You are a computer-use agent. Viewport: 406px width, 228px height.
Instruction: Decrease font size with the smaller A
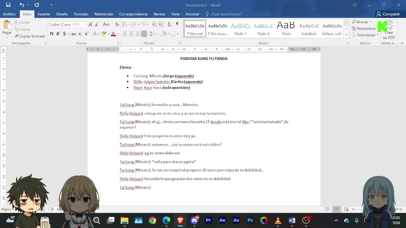point(97,24)
